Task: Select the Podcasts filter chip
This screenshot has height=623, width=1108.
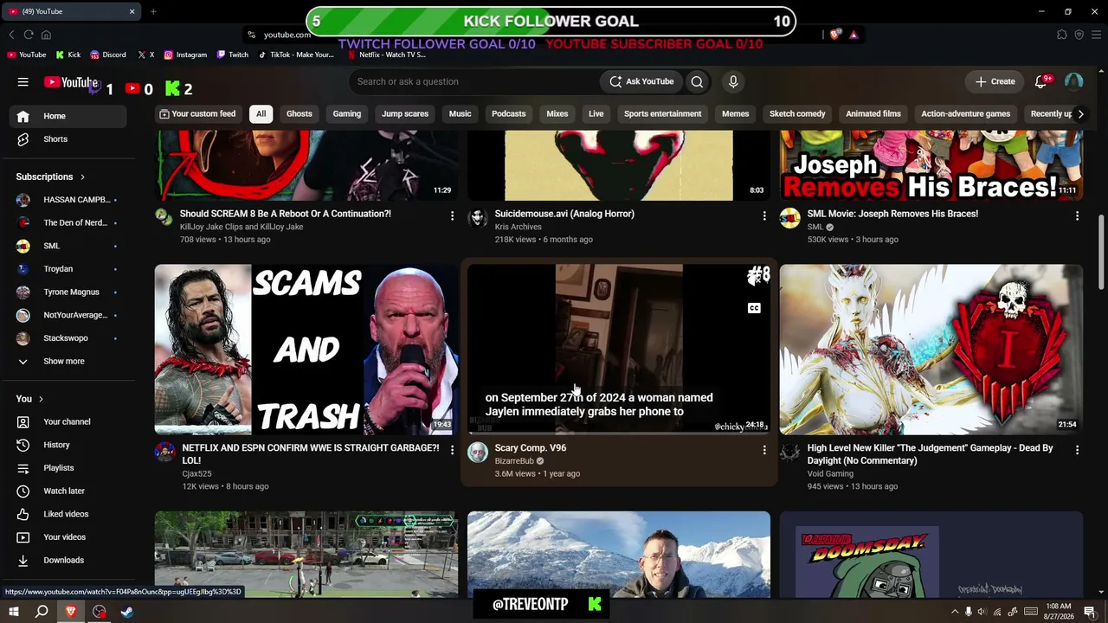Action: click(509, 114)
